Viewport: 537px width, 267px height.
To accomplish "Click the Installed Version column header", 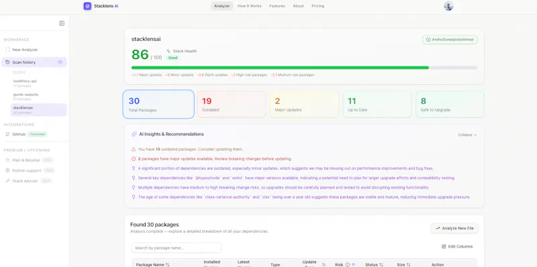I will 212,264.
